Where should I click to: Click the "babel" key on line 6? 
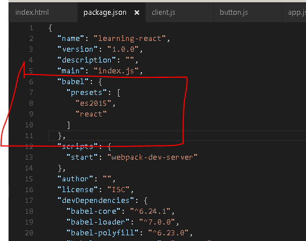click(x=73, y=81)
